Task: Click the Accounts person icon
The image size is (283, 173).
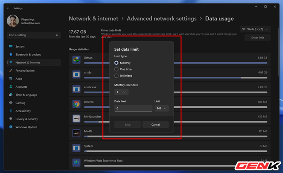Action: 11,86
